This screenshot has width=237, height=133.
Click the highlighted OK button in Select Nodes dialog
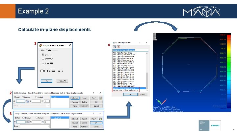coord(96,123)
